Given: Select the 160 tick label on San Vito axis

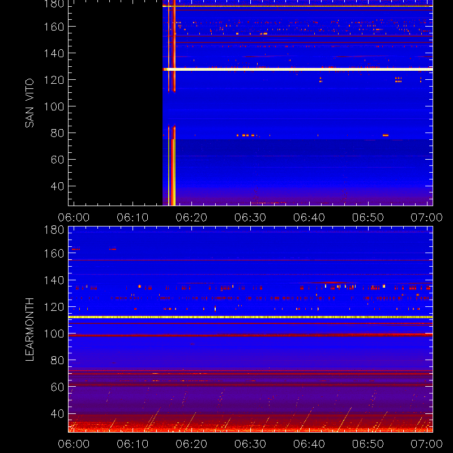Looking at the screenshot, I should pos(54,27).
